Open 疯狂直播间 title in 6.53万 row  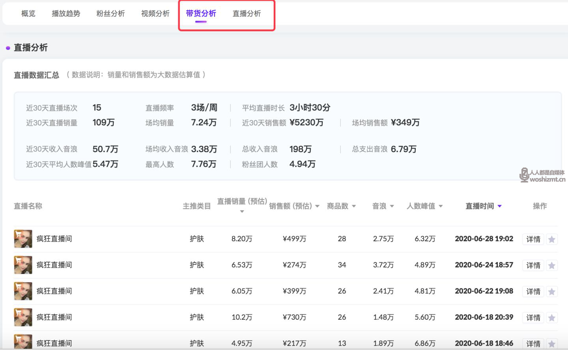coord(54,264)
